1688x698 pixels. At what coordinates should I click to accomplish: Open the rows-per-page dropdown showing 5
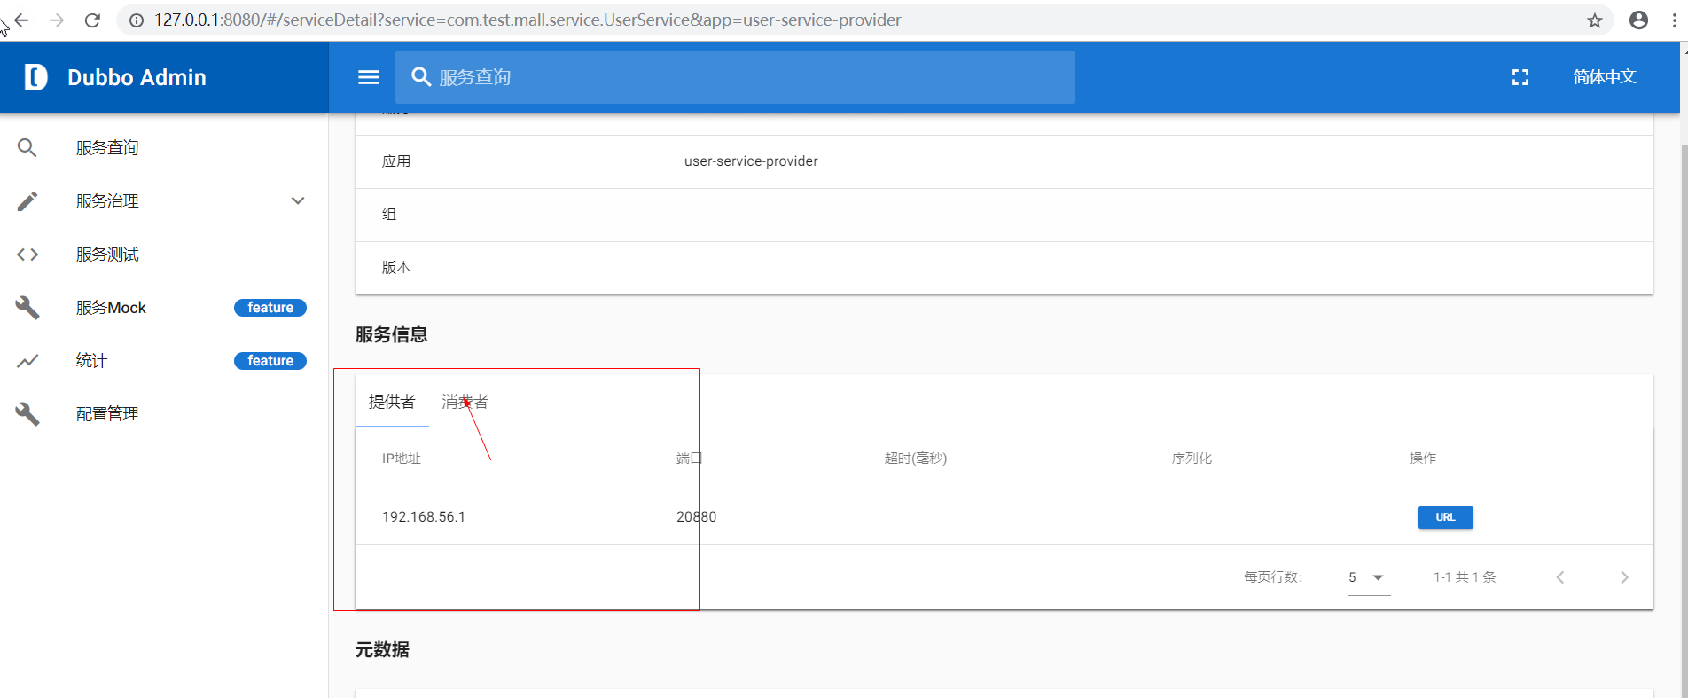point(1369,577)
